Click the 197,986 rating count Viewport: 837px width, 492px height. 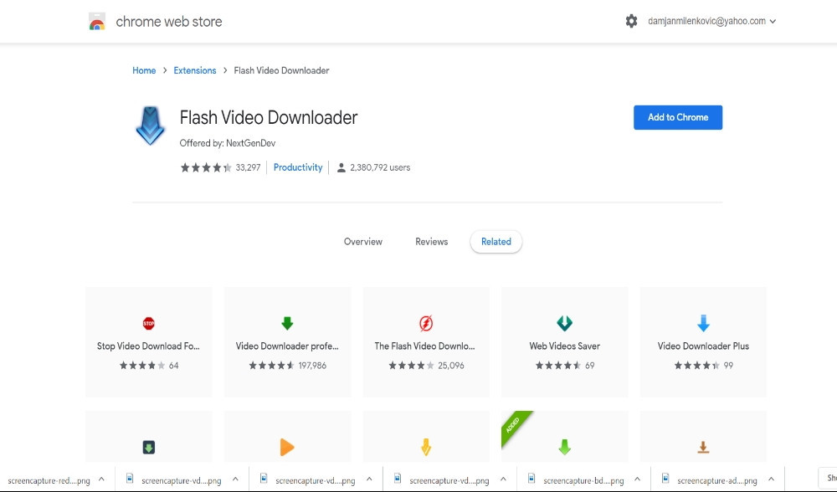pos(312,366)
